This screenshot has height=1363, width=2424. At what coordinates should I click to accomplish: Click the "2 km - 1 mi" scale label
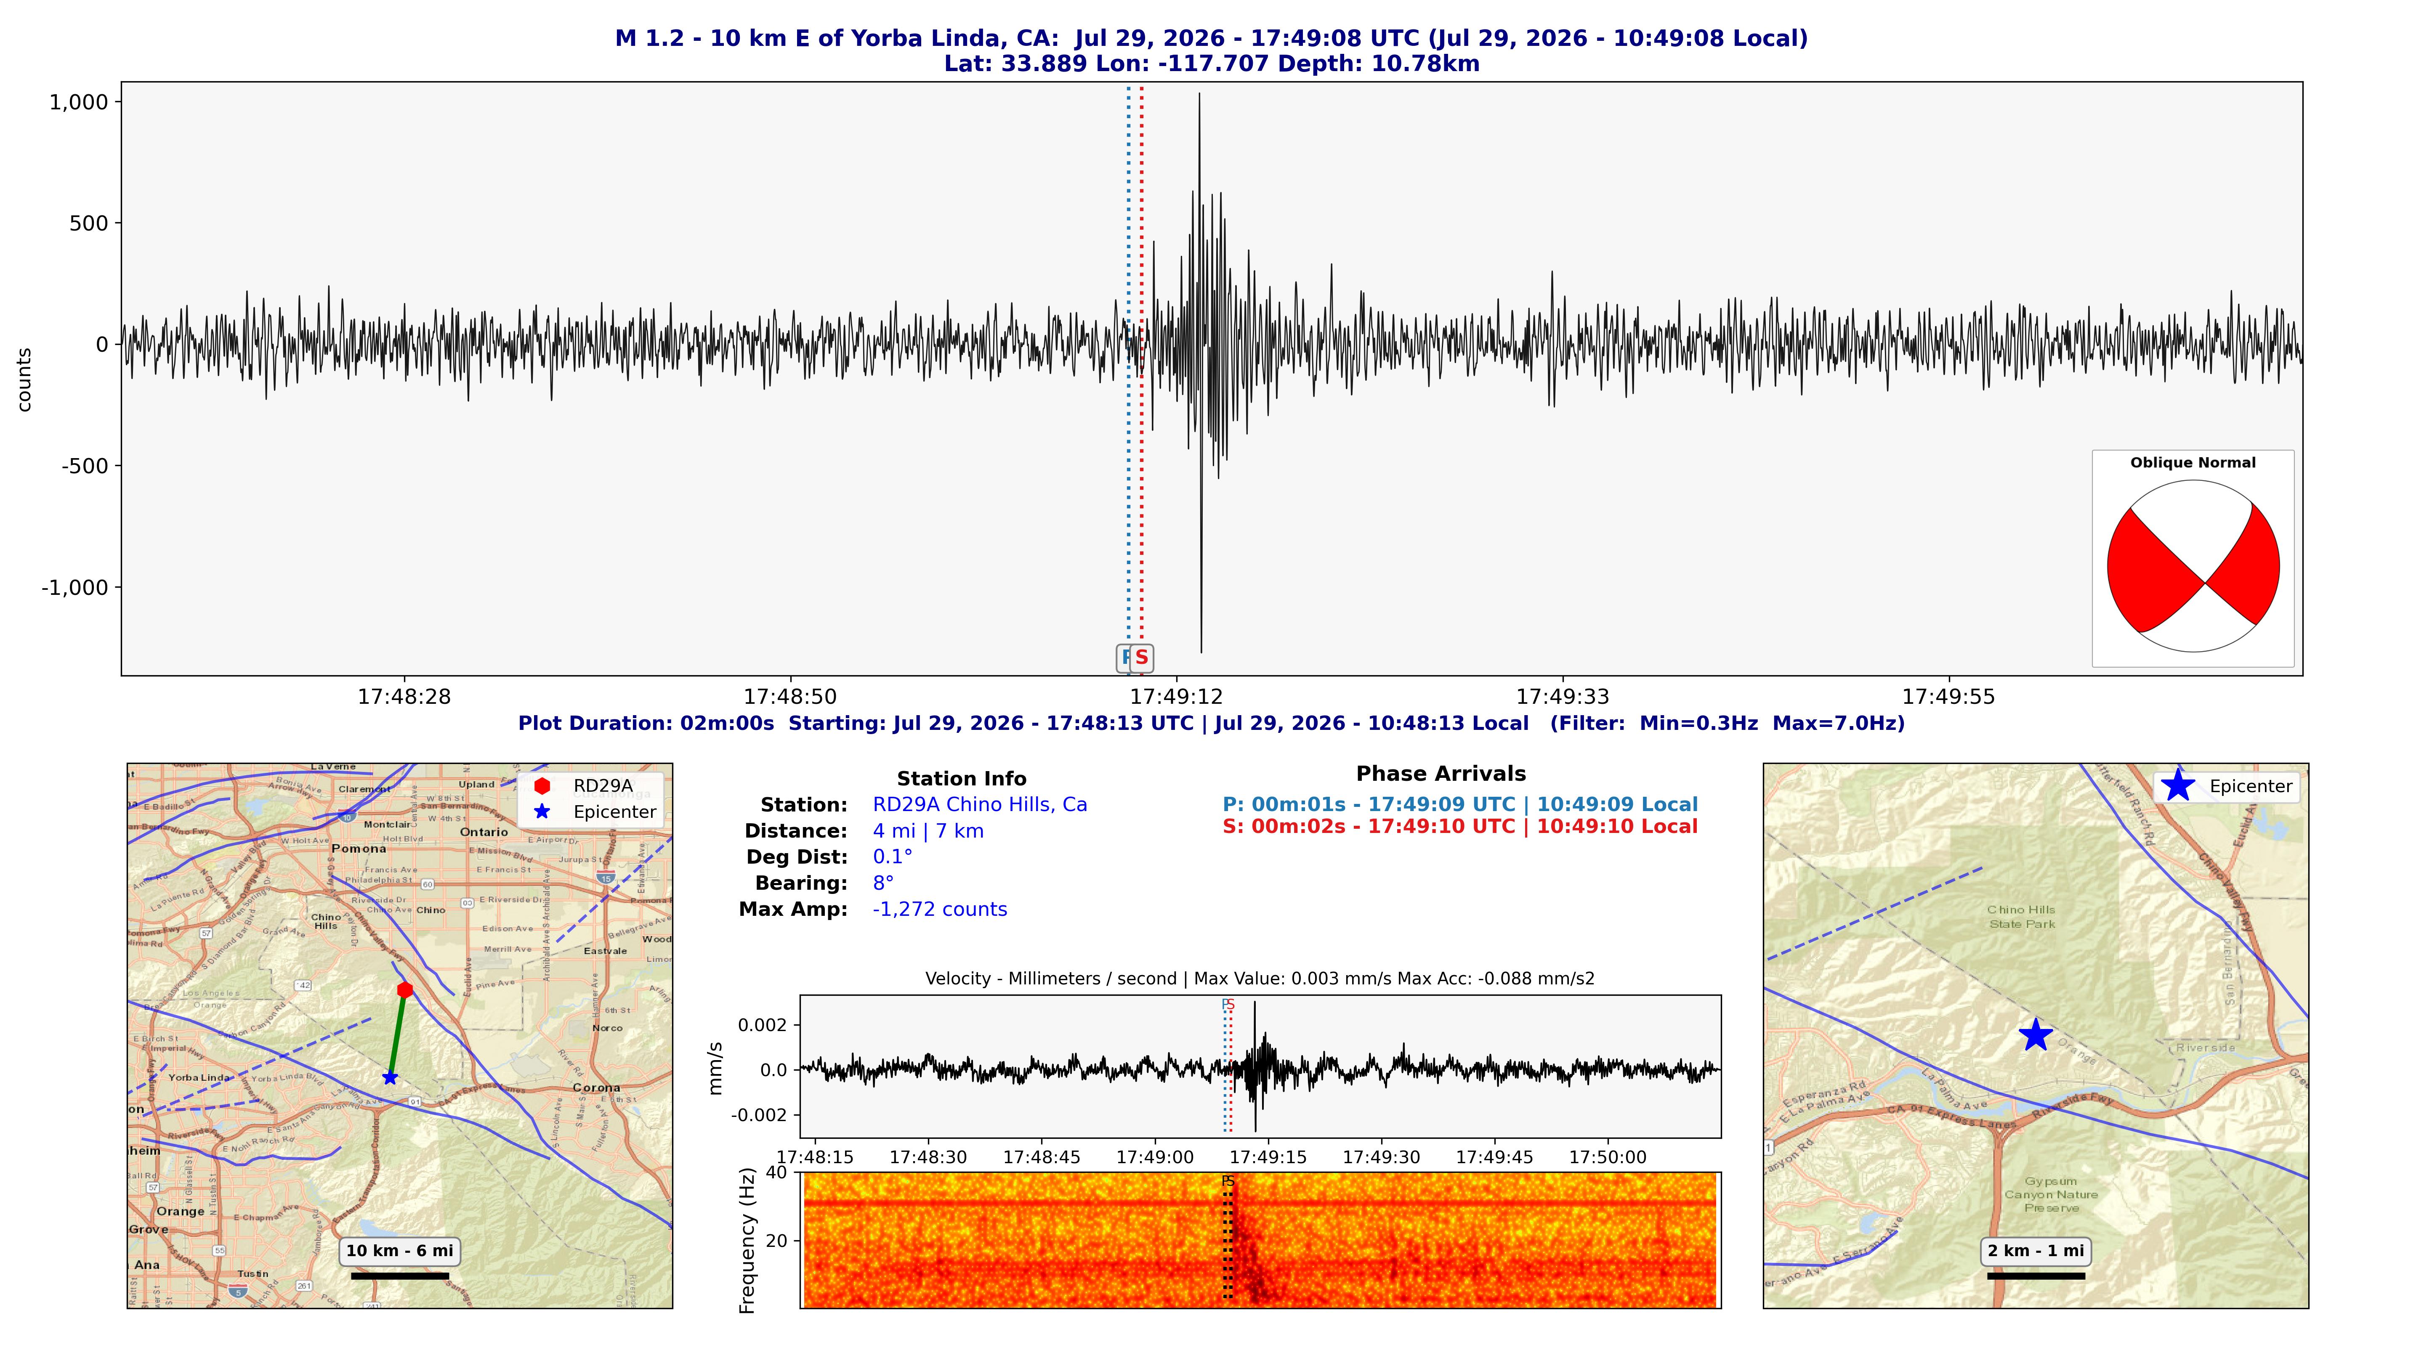[x=2036, y=1251]
